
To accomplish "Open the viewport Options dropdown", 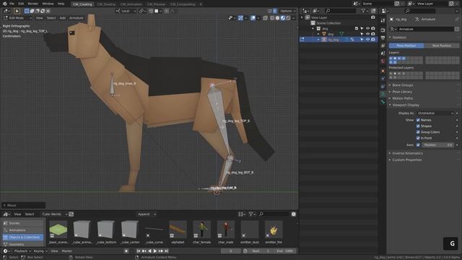I will [287, 11].
